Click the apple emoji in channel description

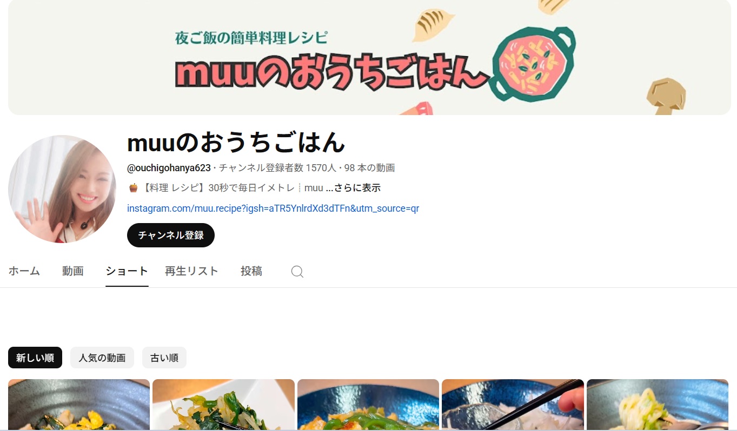coord(133,188)
